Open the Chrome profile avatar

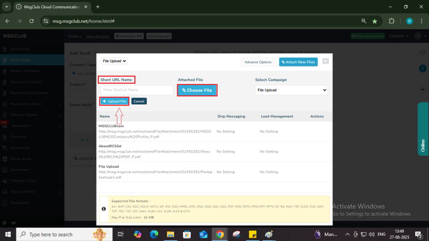click(409, 21)
